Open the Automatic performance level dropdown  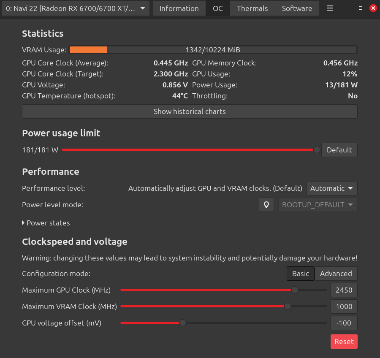[x=332, y=188]
